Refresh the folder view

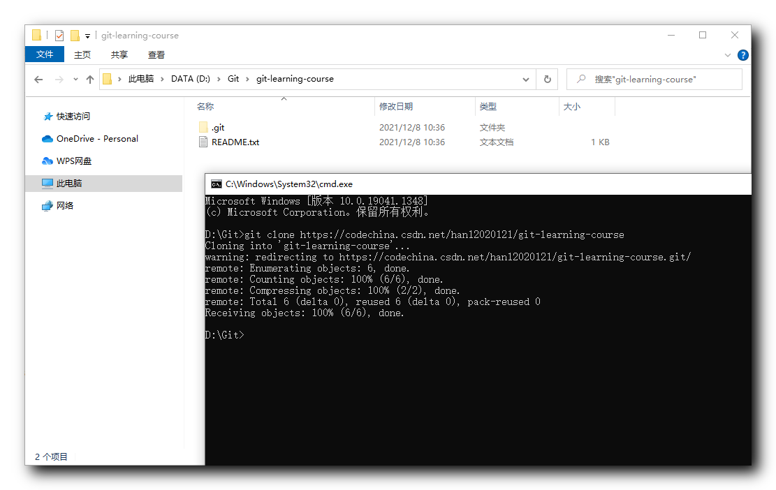pos(548,79)
